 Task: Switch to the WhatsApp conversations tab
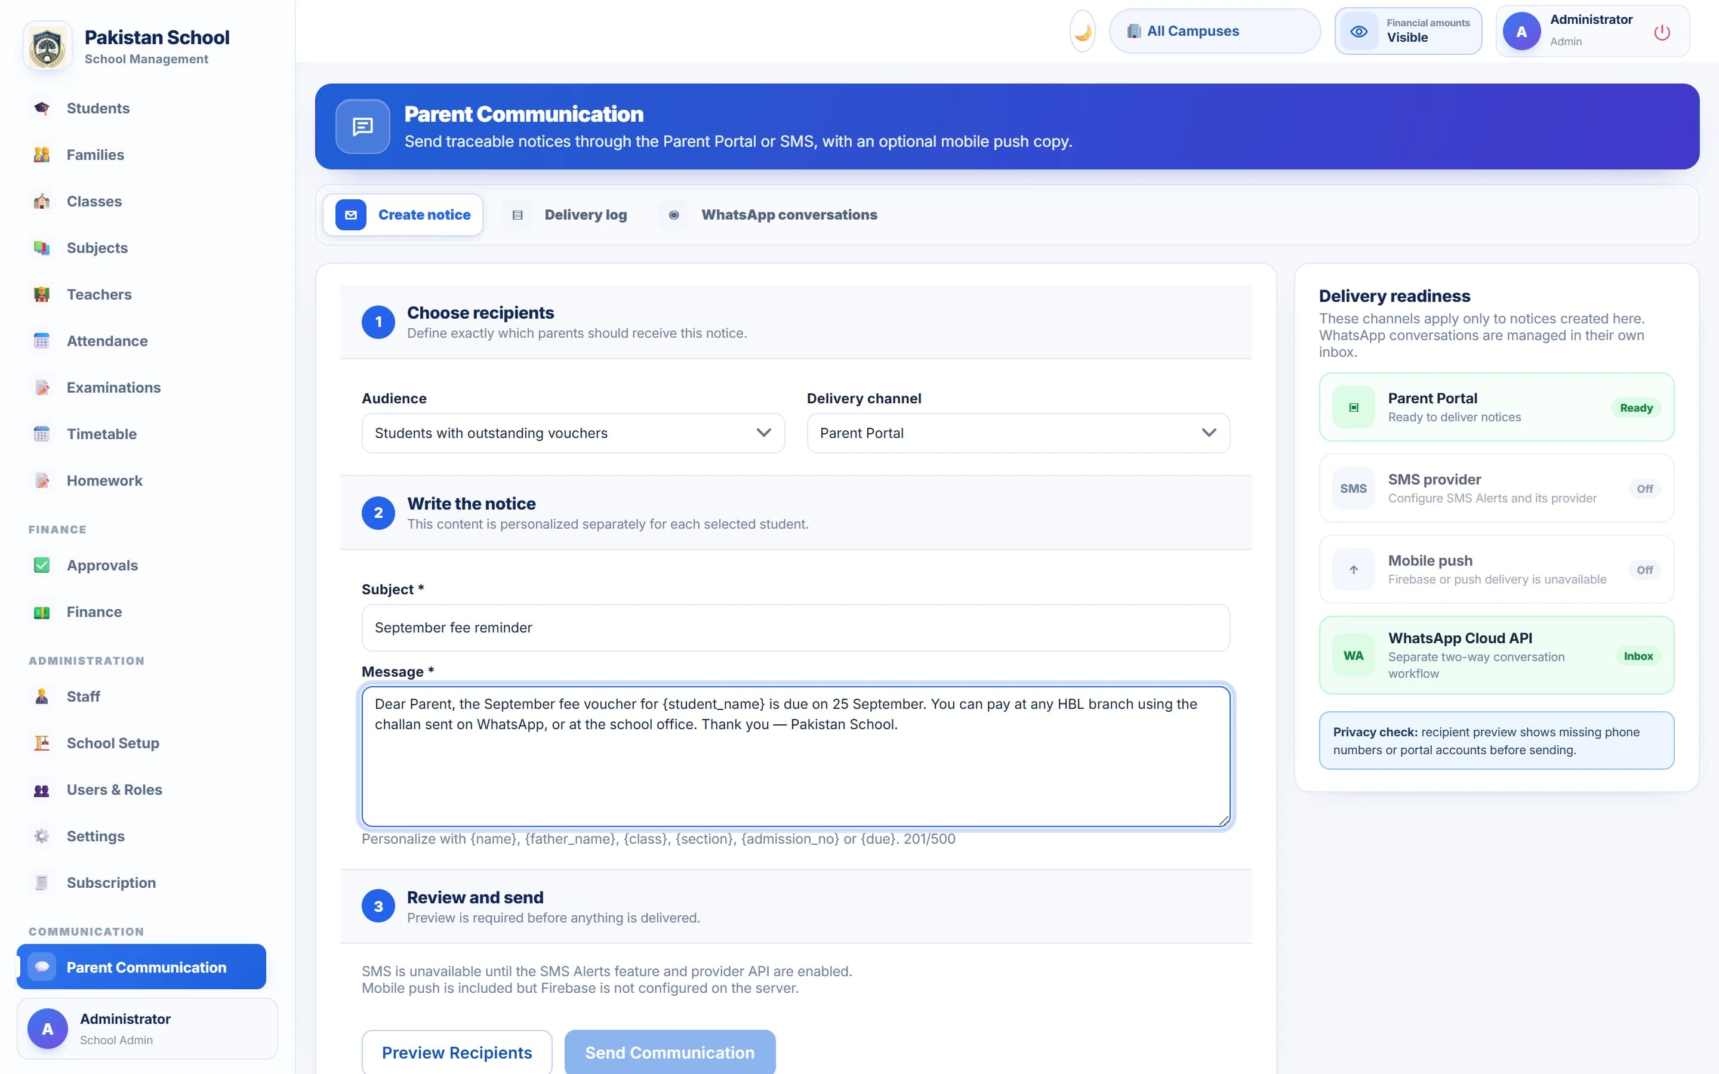coord(769,215)
